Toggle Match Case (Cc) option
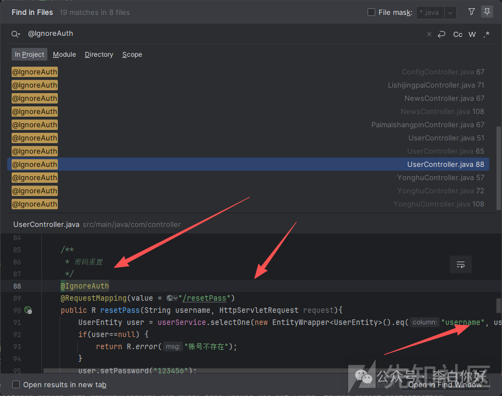The height and width of the screenshot is (396, 502). coord(457,34)
